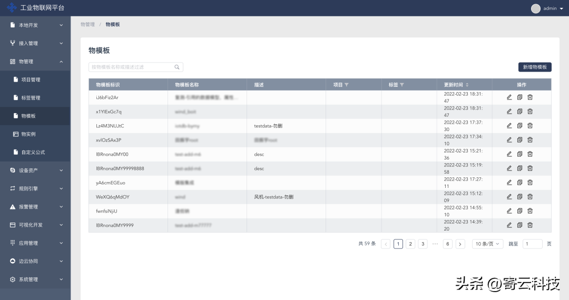Focus the template name search field
Image resolution: width=569 pixels, height=300 pixels.
click(x=136, y=67)
